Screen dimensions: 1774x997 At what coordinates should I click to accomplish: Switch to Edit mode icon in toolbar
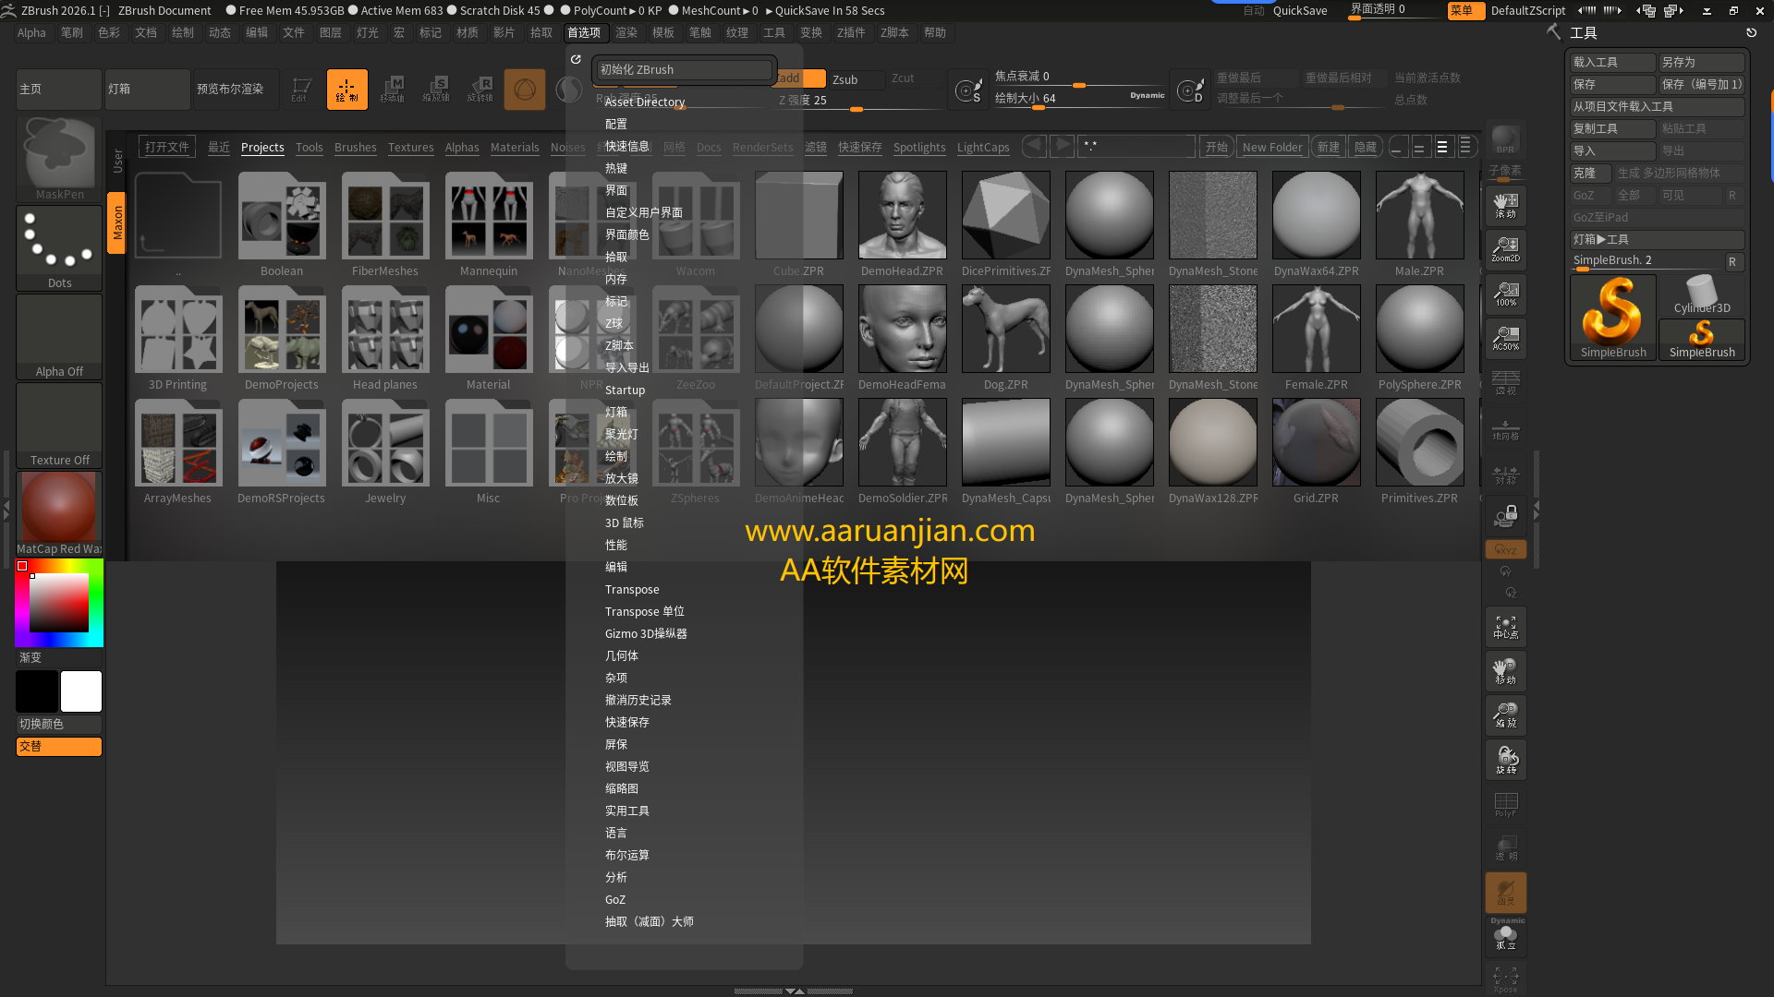point(300,89)
